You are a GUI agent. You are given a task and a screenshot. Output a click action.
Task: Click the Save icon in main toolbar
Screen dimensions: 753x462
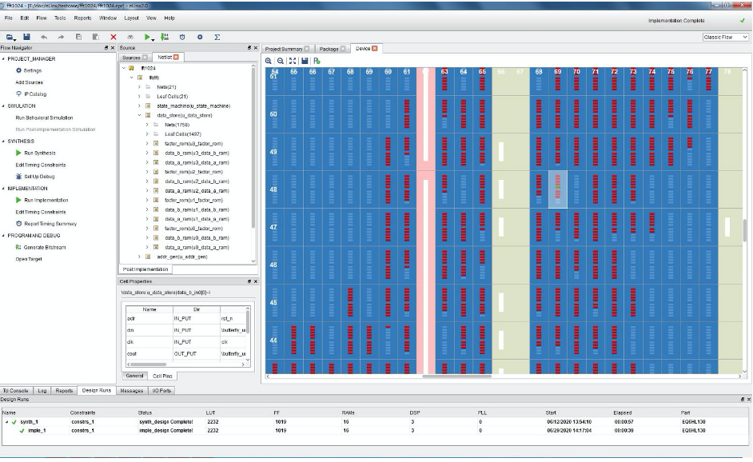coord(26,37)
